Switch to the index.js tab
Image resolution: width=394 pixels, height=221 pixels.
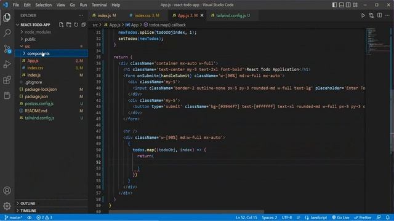click(104, 15)
